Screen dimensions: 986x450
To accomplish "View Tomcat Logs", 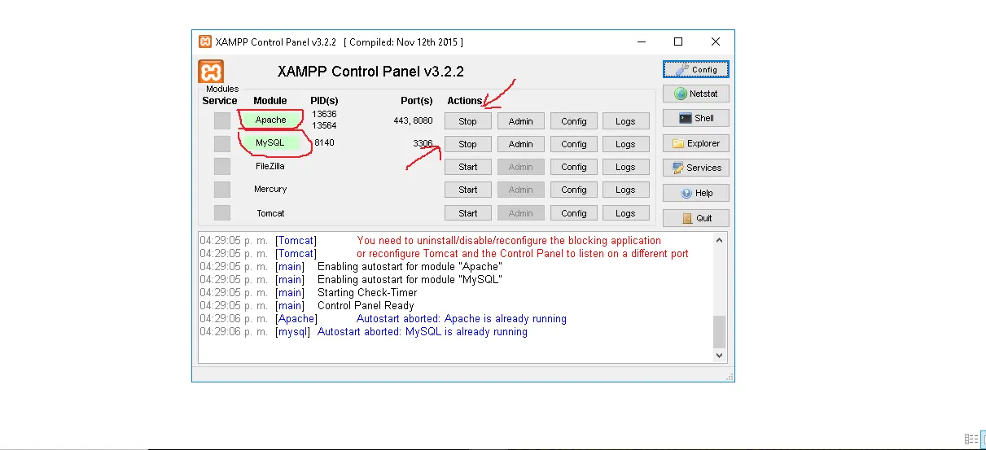I will 626,213.
